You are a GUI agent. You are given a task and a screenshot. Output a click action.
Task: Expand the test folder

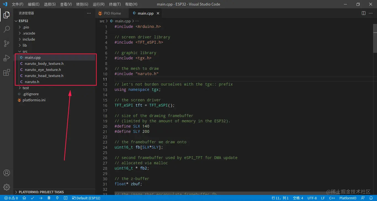pos(55,88)
